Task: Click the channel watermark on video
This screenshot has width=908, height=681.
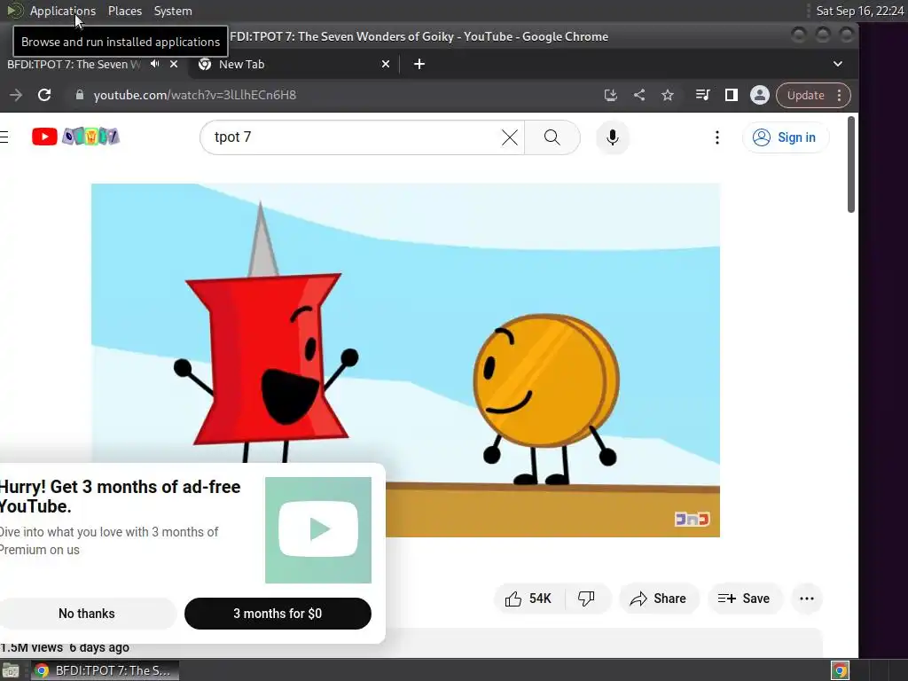Action: coord(693,519)
